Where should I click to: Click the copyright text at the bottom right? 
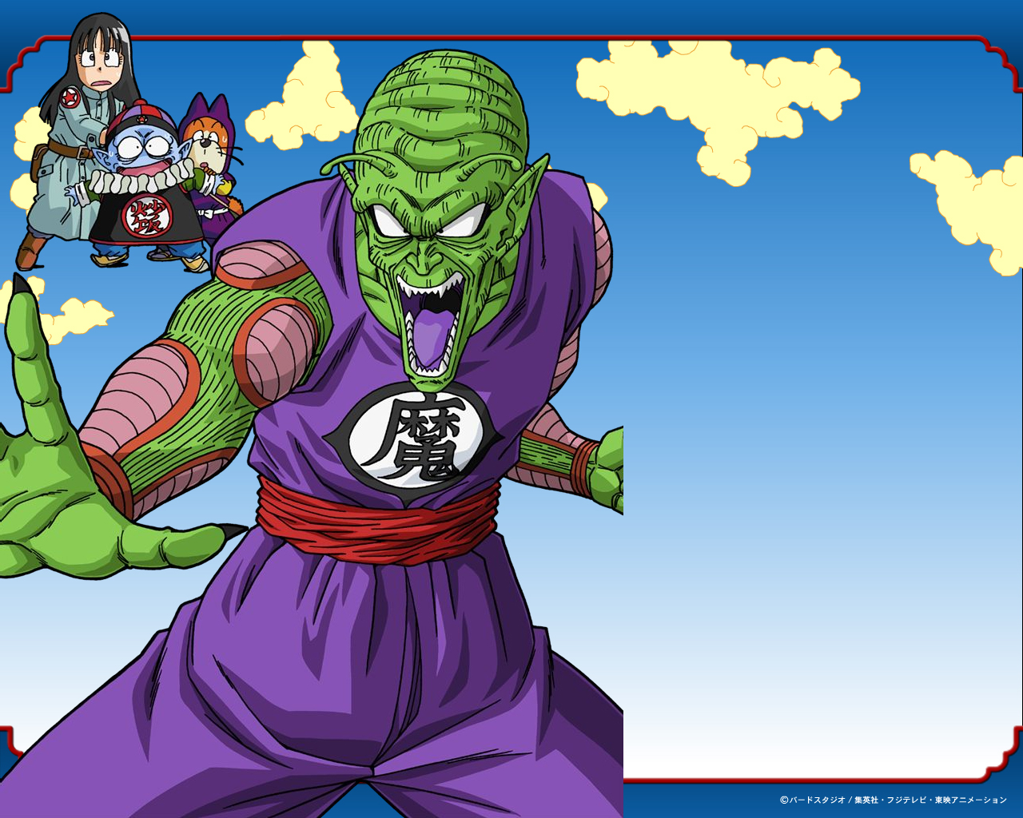pyautogui.click(x=893, y=800)
